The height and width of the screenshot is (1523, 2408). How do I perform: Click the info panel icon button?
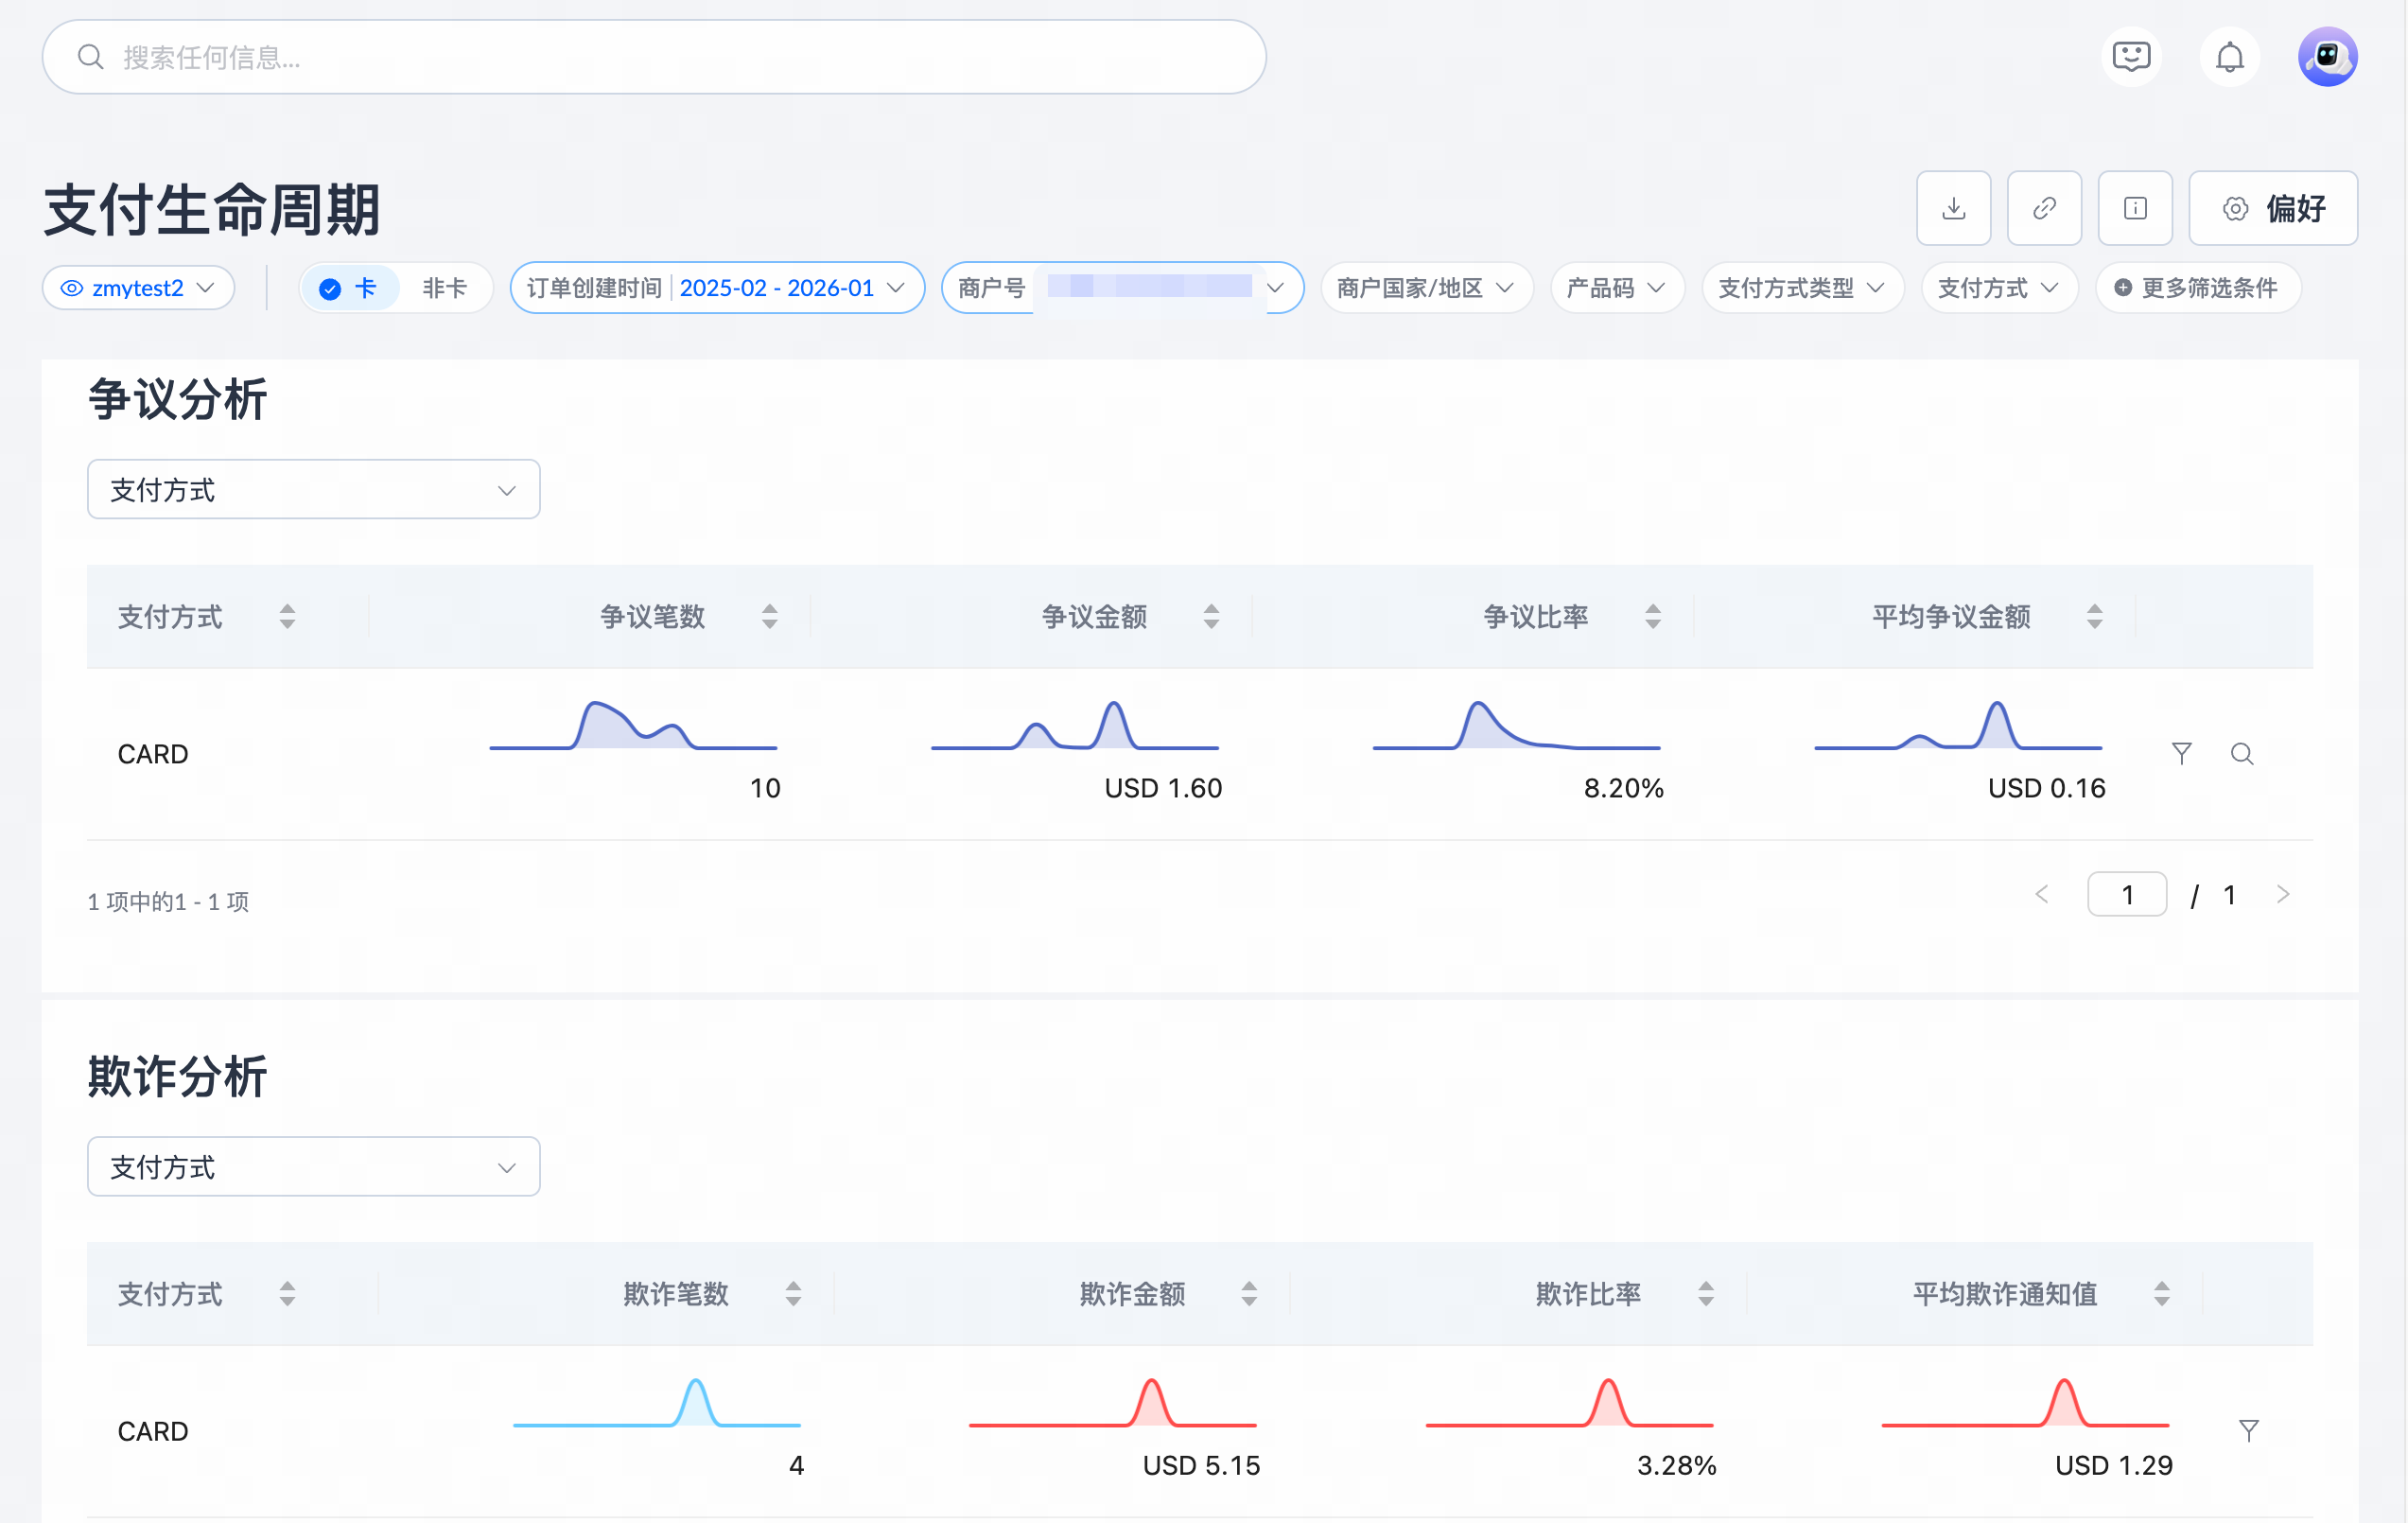pyautogui.click(x=2135, y=208)
